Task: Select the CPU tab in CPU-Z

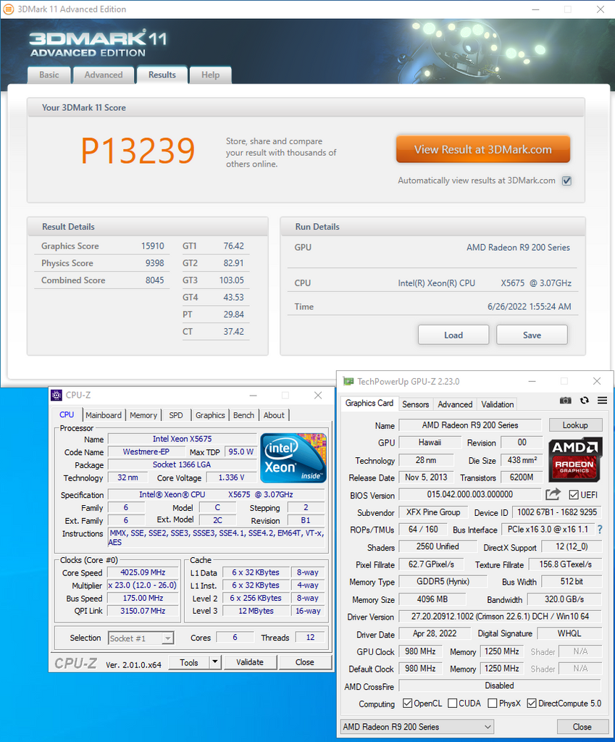Action: (x=67, y=414)
